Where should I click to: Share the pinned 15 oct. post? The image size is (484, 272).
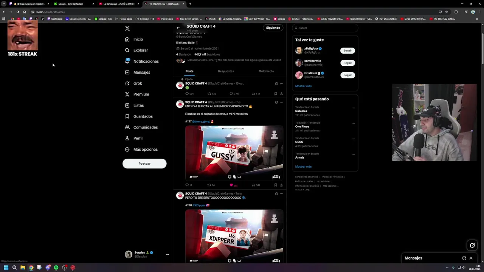(x=281, y=94)
